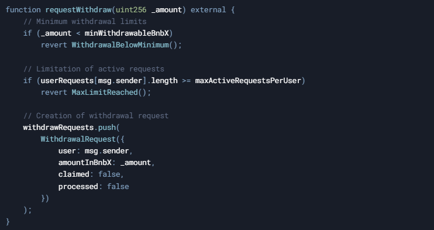The height and width of the screenshot is (230, 434).
Task: Click the WithdrawalRequest struct name
Action: coord(78,139)
